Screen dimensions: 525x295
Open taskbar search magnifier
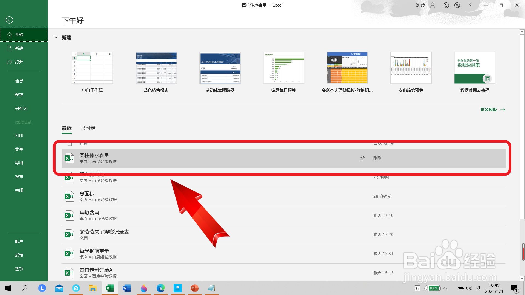pyautogui.click(x=25, y=288)
